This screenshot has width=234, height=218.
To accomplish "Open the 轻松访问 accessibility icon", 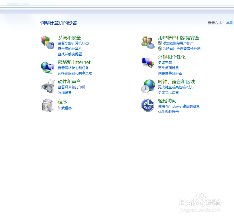I will point(148,105).
